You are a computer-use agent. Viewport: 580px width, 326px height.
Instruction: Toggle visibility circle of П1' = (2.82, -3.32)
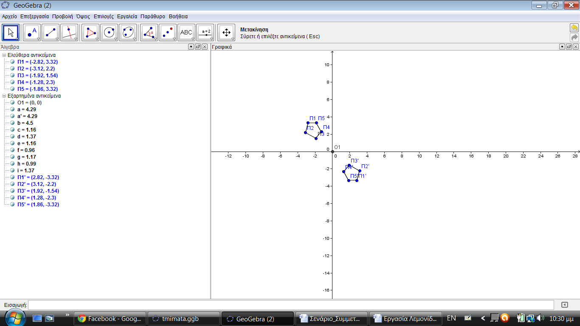point(12,177)
